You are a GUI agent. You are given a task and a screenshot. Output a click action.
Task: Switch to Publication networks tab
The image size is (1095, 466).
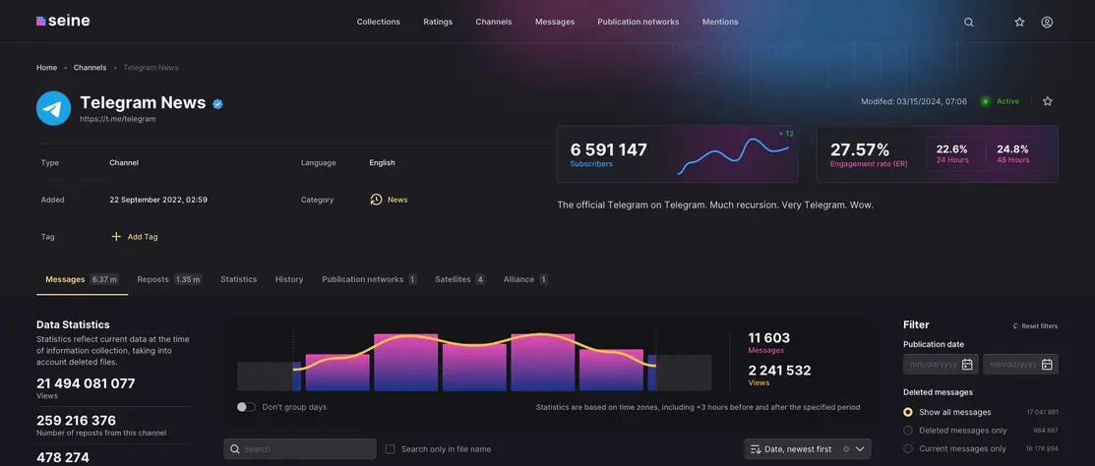pos(369,279)
